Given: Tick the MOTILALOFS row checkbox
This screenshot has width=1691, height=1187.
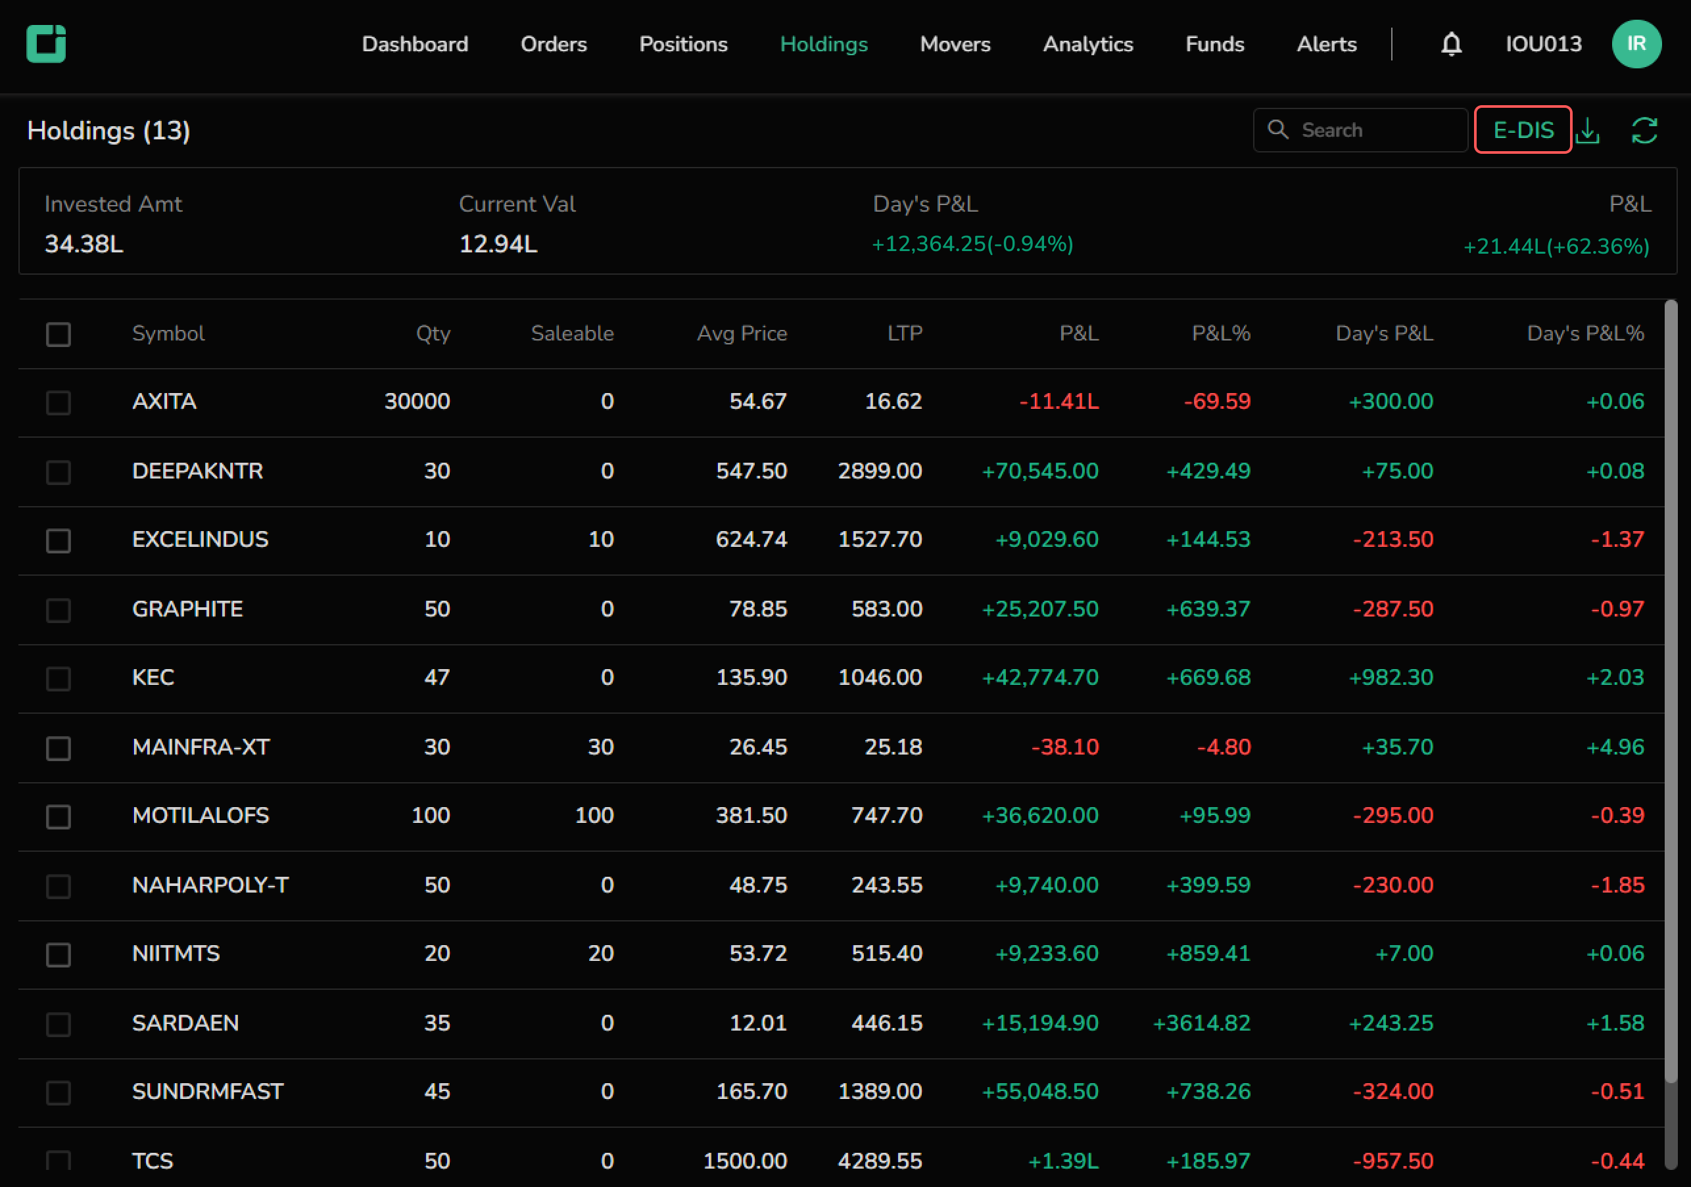Looking at the screenshot, I should [x=58, y=816].
